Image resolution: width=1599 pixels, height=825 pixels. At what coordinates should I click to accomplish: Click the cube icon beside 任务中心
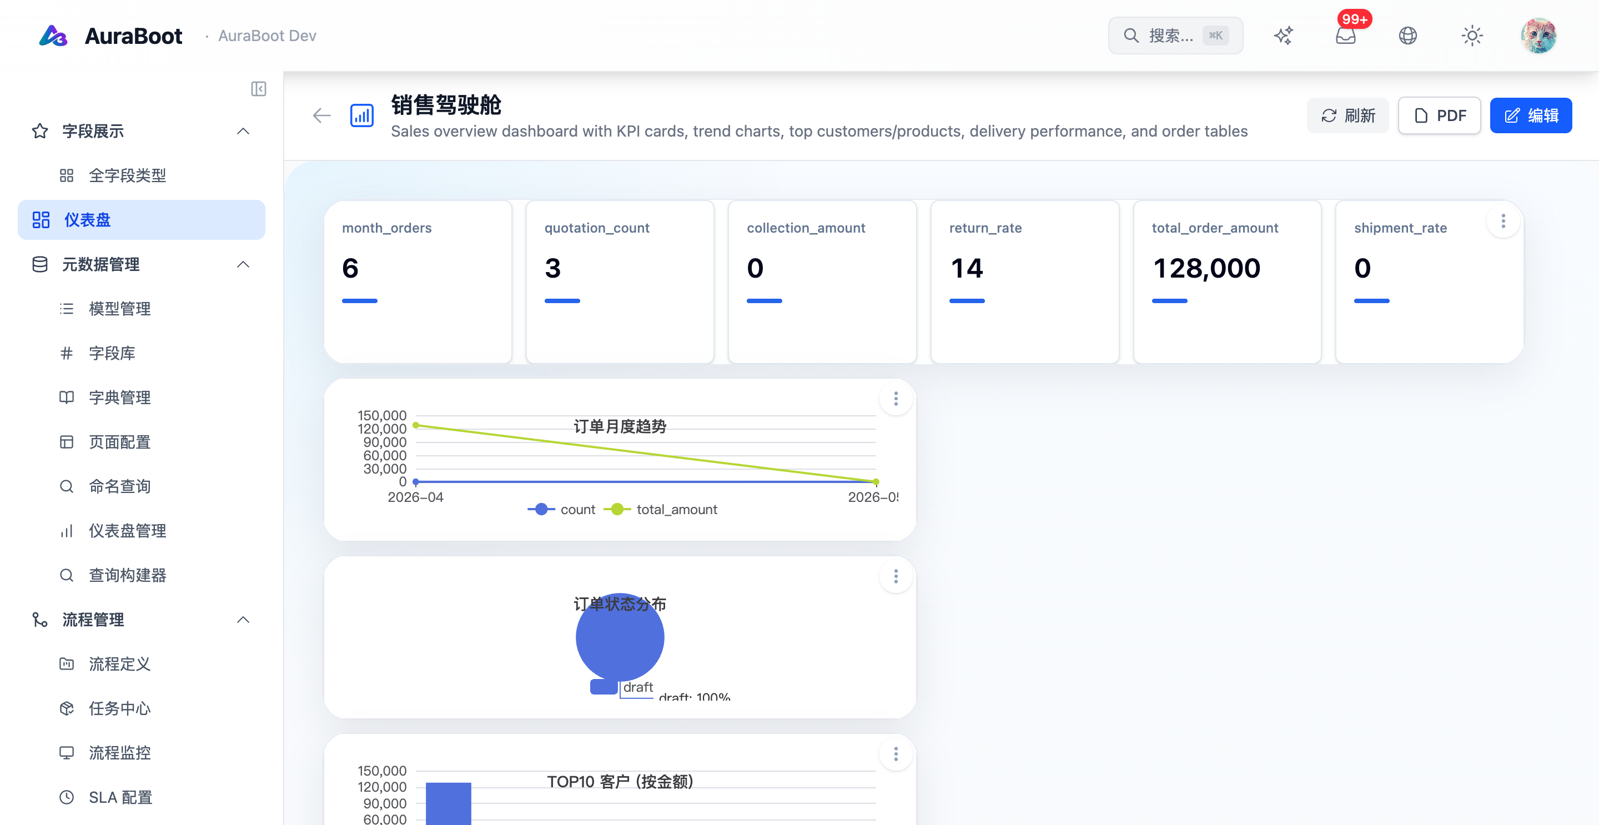[x=67, y=708]
